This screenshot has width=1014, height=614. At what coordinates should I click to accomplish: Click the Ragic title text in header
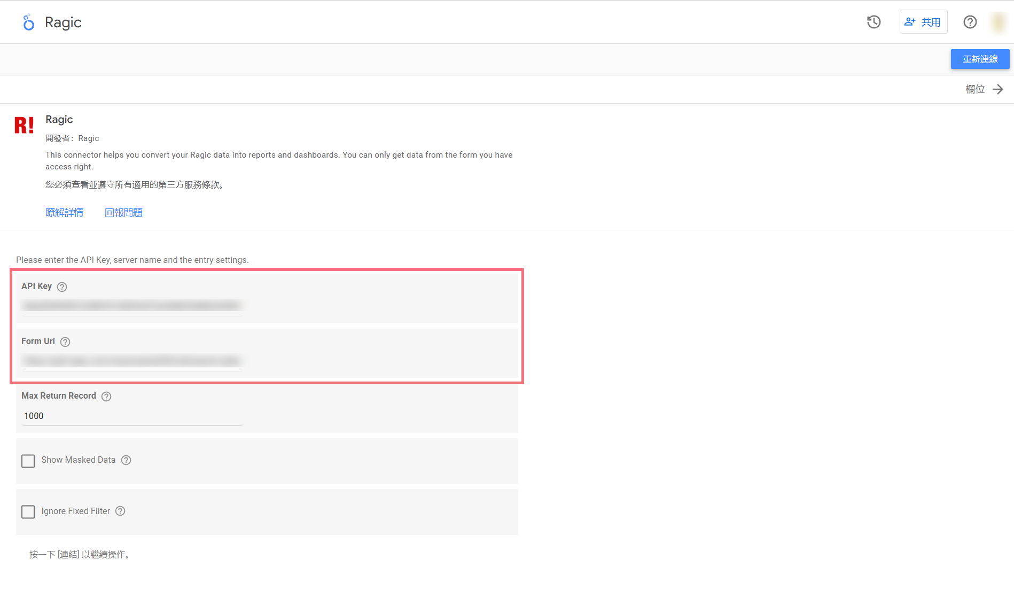63,22
